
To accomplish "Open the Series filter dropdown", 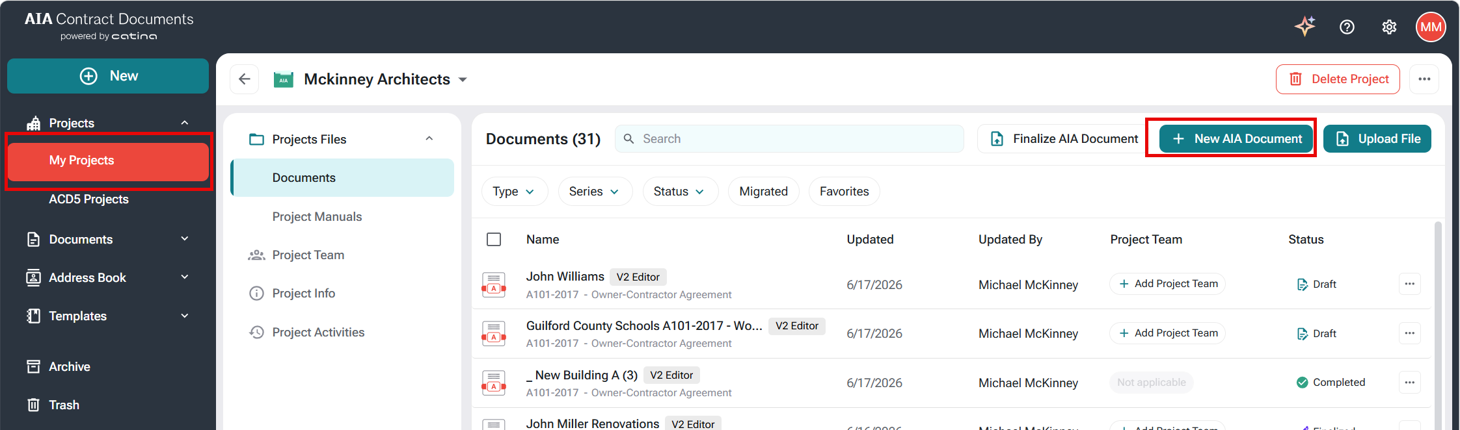I will click(x=595, y=192).
